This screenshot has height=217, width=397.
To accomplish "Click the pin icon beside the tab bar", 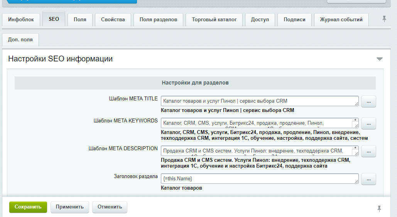I will pos(384,19).
